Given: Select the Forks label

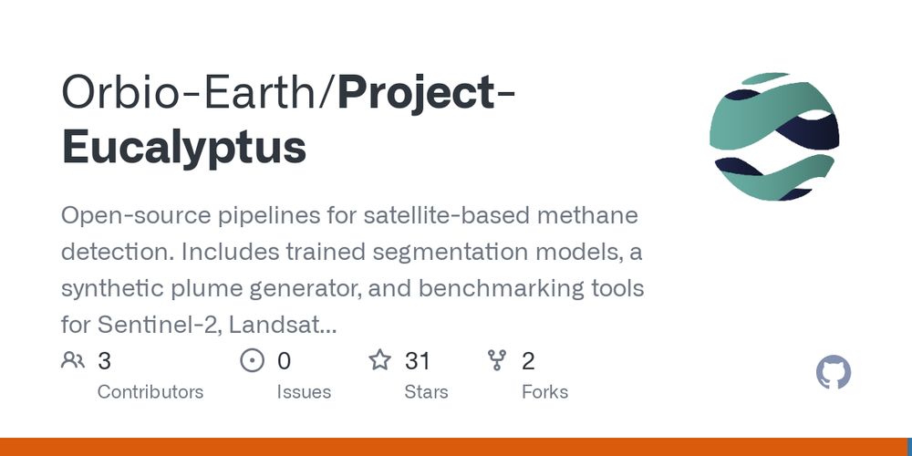Looking at the screenshot, I should coord(545,392).
